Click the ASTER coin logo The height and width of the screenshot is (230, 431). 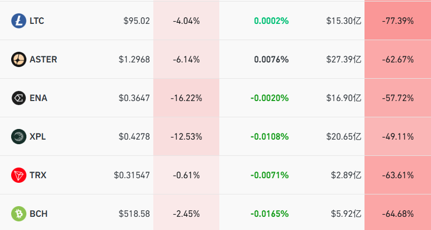point(18,59)
